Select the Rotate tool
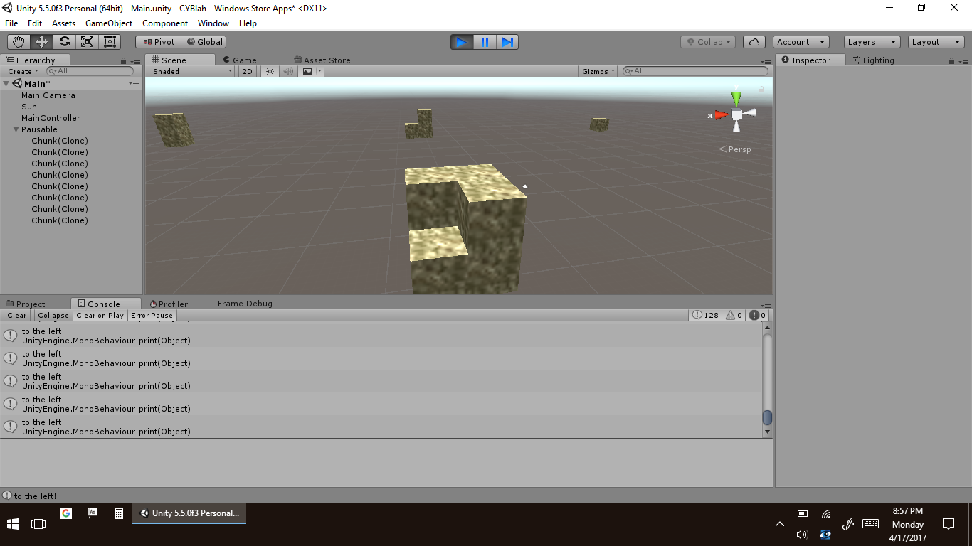The image size is (972, 546). coord(64,42)
